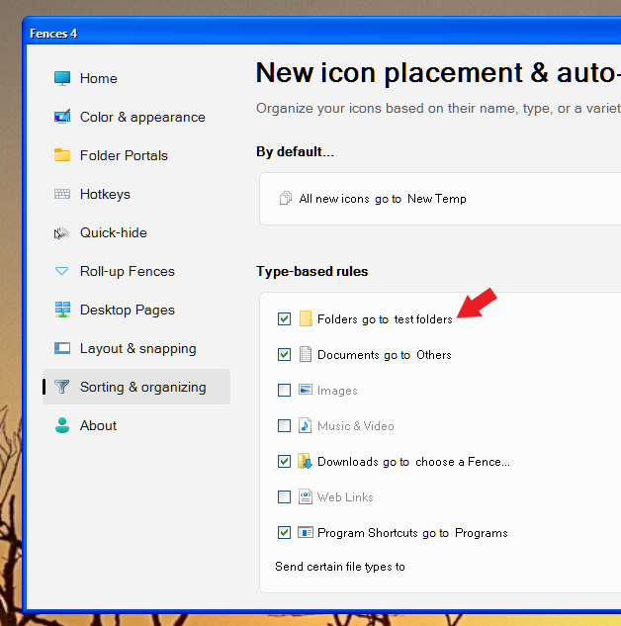Click the Home monitor icon in sidebar
The width and height of the screenshot is (621, 626).
[x=62, y=79]
